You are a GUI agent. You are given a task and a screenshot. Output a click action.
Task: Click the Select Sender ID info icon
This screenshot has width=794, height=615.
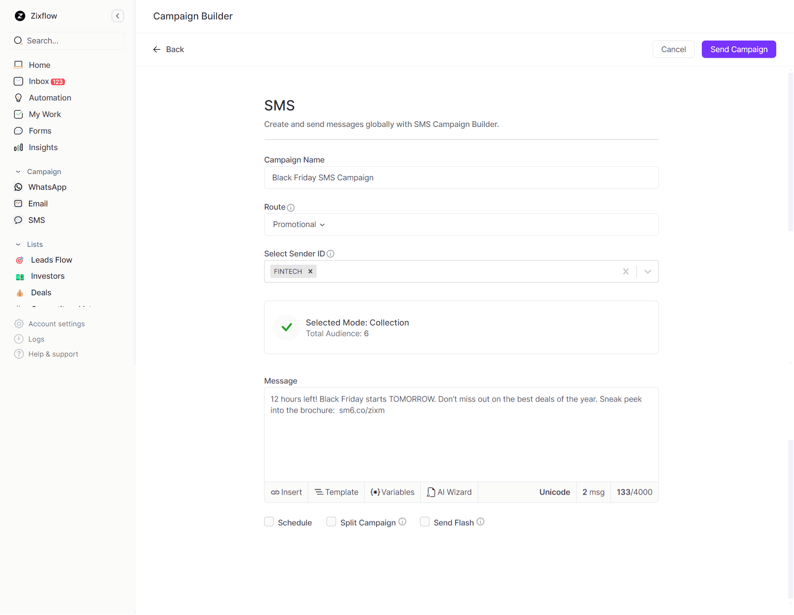point(330,254)
